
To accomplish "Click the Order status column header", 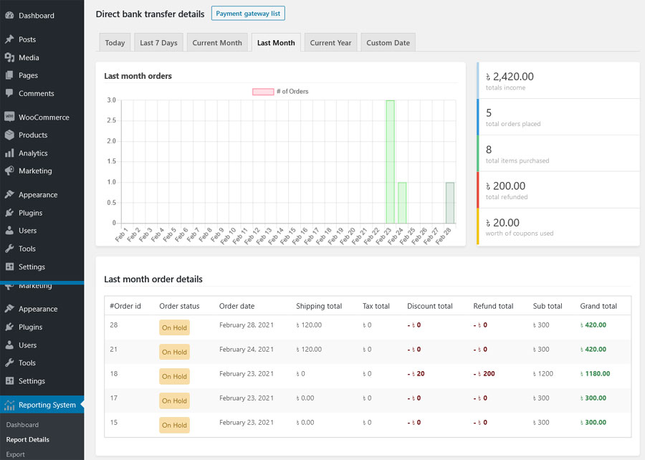I will pyautogui.click(x=179, y=306).
